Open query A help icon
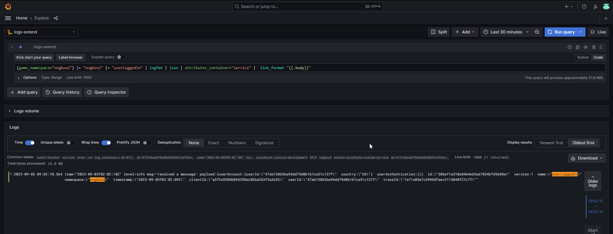The height and width of the screenshot is (234, 613). [x=570, y=47]
